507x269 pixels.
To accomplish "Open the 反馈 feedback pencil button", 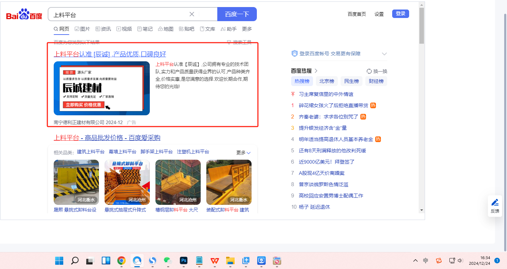I will coord(495,206).
